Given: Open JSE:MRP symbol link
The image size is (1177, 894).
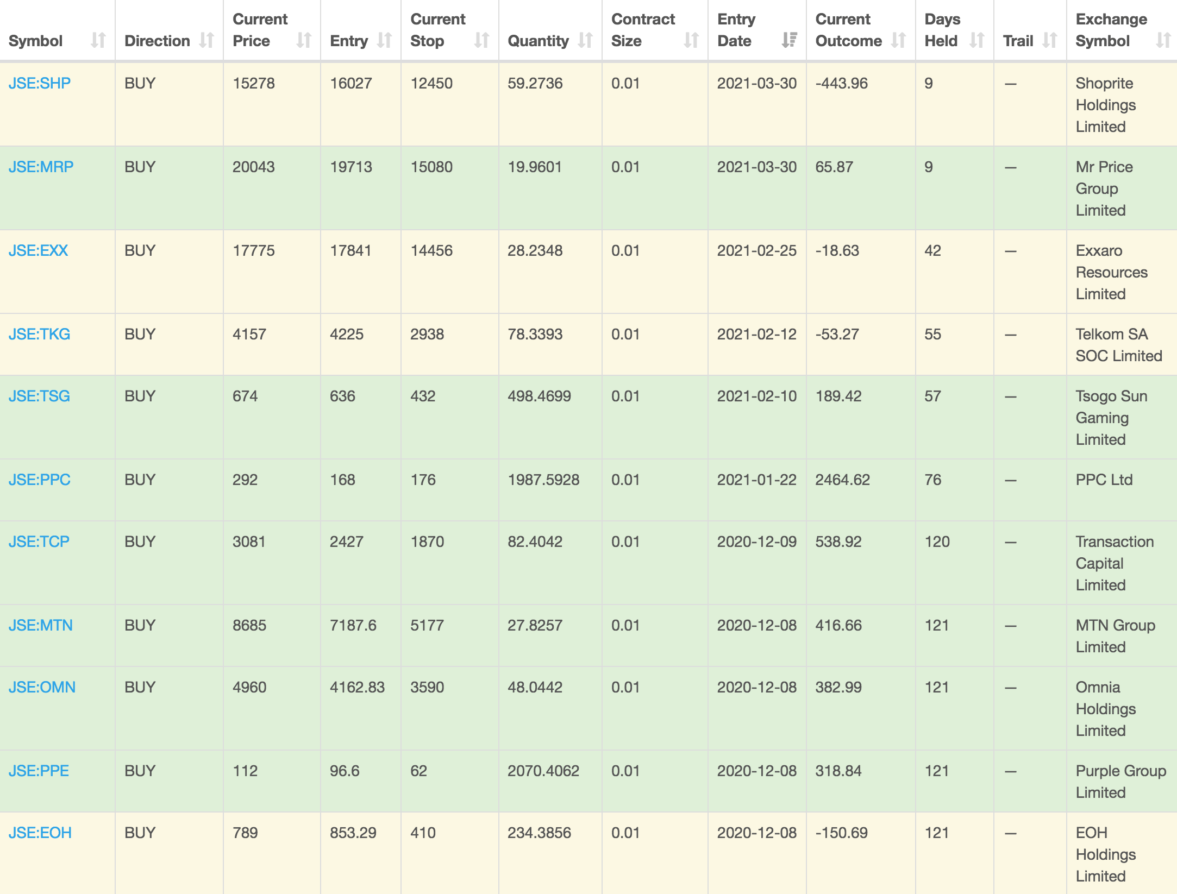Looking at the screenshot, I should coord(41,167).
